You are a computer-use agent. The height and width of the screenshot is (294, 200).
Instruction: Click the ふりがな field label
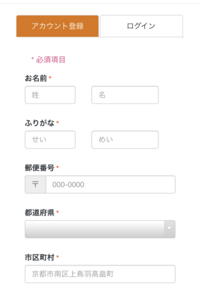point(39,123)
